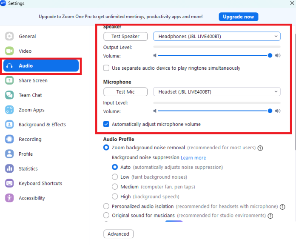Viewport: 296px width, 245px height.
Task: Click the Test Speaker button
Action: point(125,37)
